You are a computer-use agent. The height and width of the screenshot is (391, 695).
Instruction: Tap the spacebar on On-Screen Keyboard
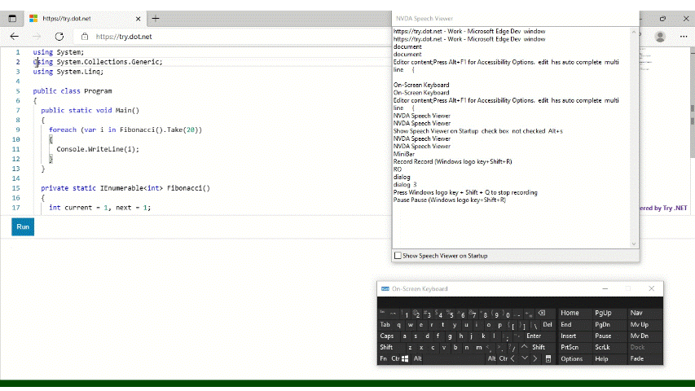(x=455, y=359)
